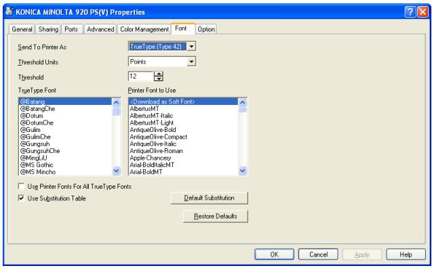
Task: Choose AlbertusMT-Light printer font
Action: point(183,122)
